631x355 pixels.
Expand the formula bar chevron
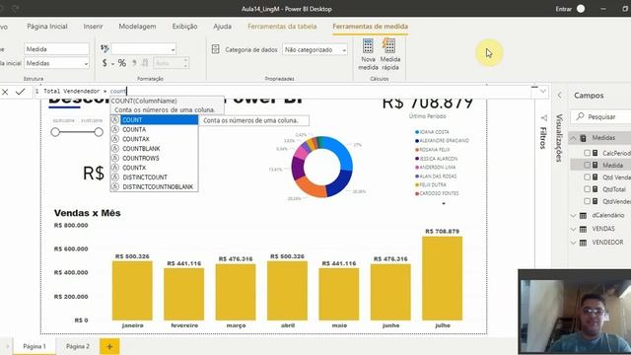point(543,92)
